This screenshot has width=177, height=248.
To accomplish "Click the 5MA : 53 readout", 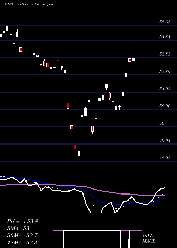I will (x=18, y=229).
